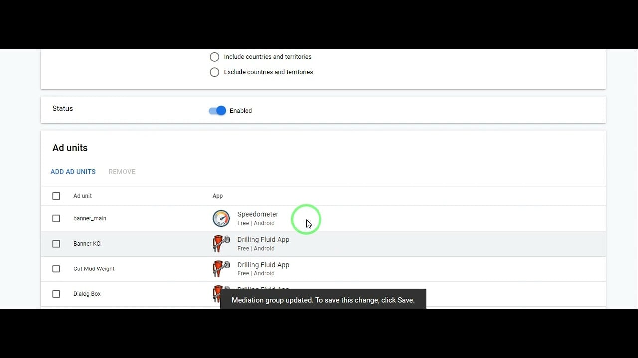Click Drilling Fluid icon in Cut-Mud-Weight row

click(x=221, y=269)
